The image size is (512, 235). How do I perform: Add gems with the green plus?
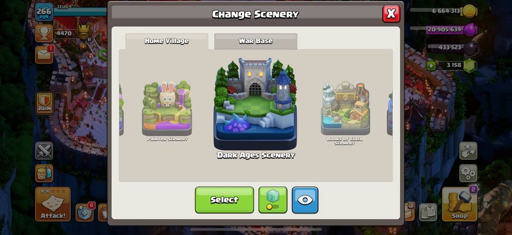(431, 66)
